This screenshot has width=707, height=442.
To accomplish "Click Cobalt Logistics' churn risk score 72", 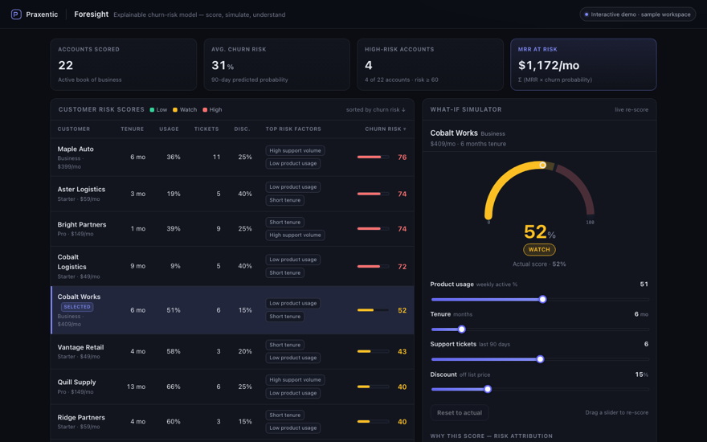I will (403, 267).
